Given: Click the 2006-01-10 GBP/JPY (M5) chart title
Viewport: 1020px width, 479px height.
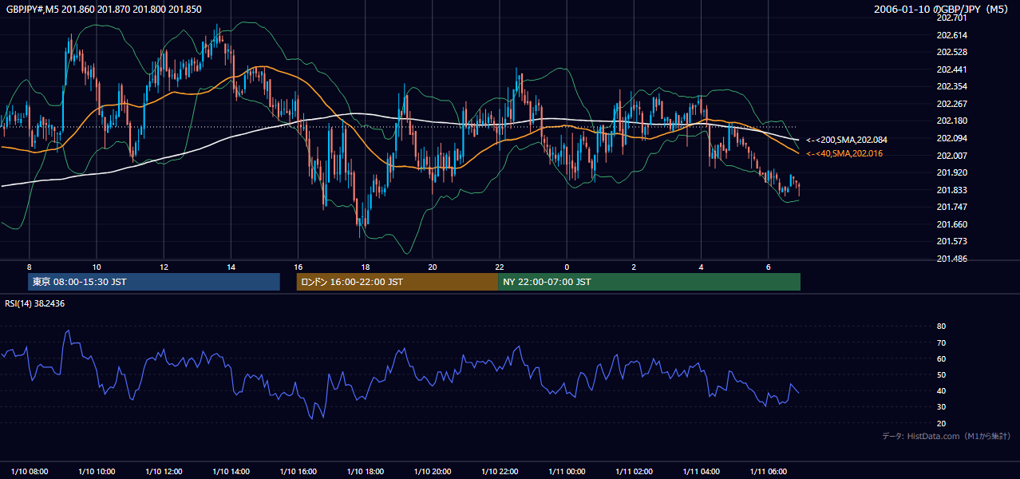Looking at the screenshot, I should [942, 10].
